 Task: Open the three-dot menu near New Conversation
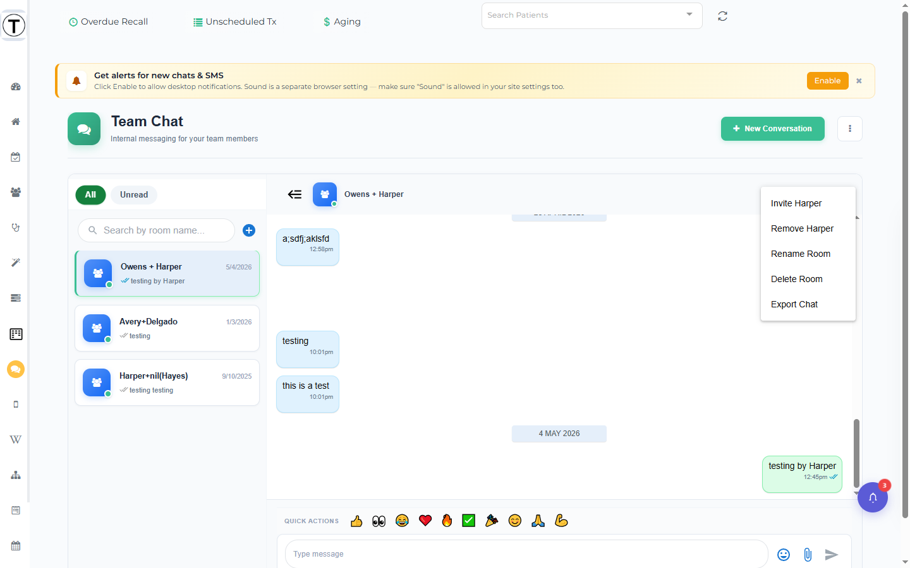coord(850,129)
